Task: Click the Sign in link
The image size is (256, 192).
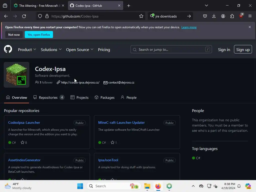Action: tap(224, 50)
